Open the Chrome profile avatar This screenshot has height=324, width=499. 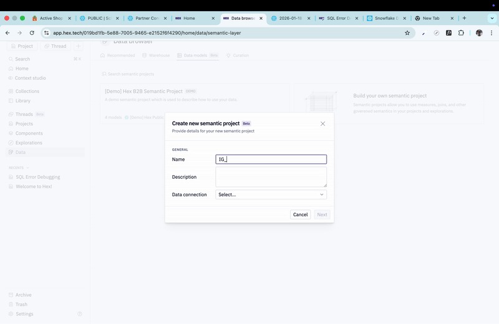coord(479,33)
